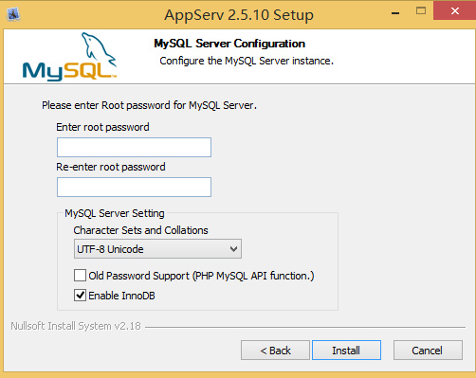The height and width of the screenshot is (378, 476).
Task: Click the AppServ 2.5.10 Setup title bar
Action: click(x=239, y=15)
